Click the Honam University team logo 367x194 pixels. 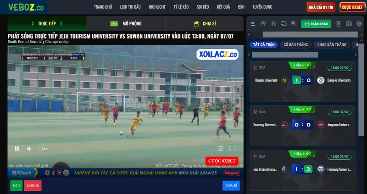pyautogui.click(x=284, y=80)
